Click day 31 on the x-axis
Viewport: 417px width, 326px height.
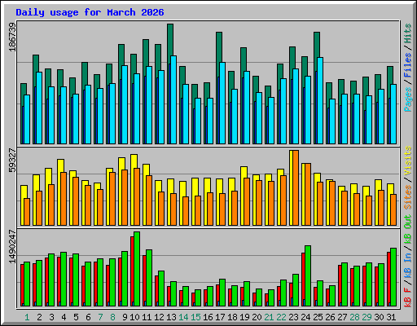(x=391, y=317)
